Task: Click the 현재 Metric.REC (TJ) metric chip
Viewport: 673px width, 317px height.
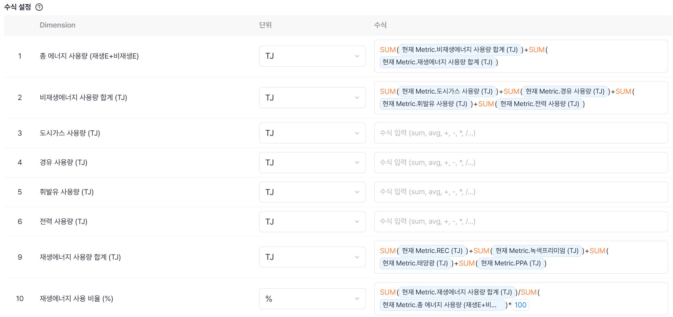Action: (x=432, y=251)
